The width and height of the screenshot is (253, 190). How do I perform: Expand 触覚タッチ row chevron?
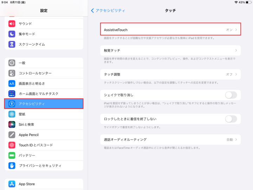(236, 50)
